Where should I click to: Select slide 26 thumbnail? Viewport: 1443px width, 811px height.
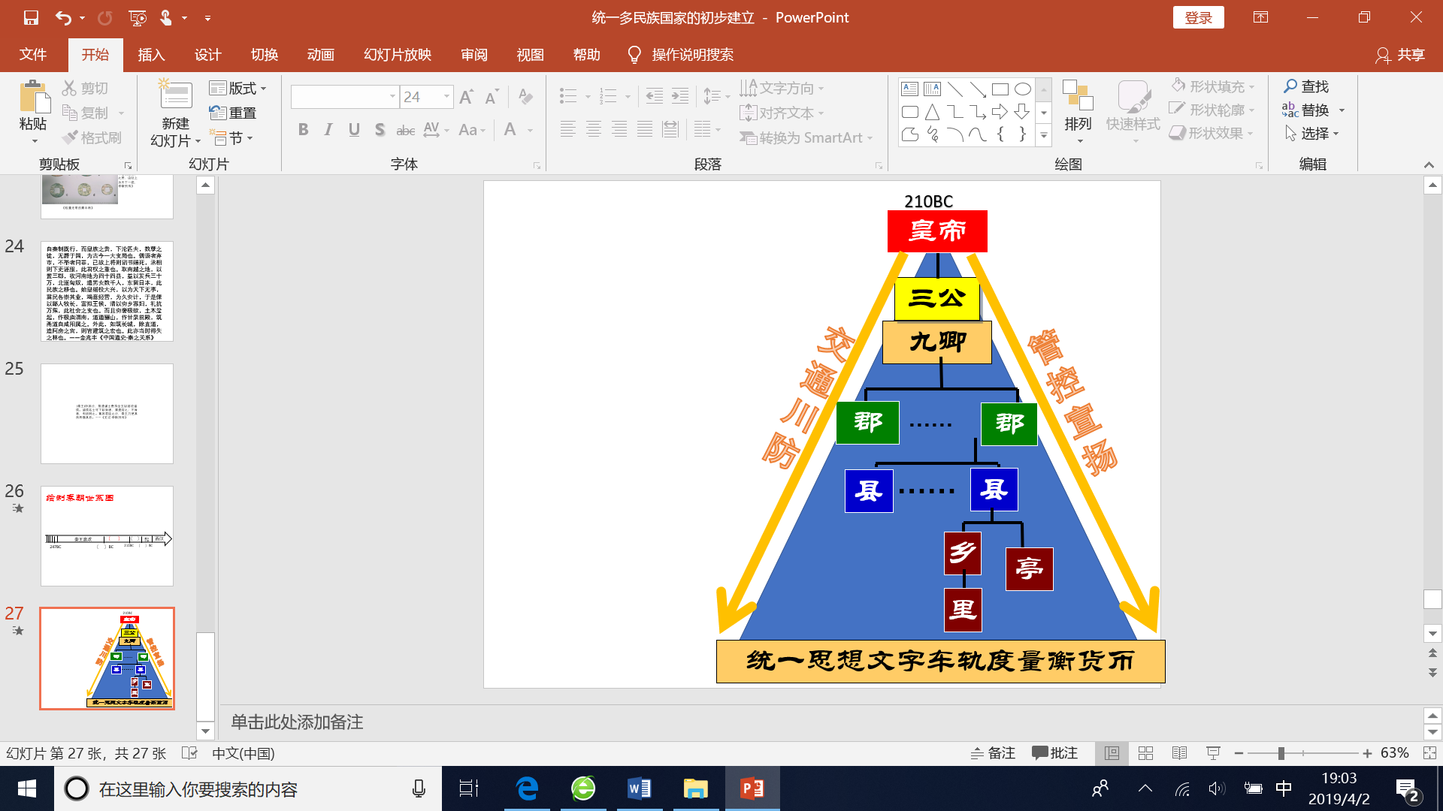point(107,535)
